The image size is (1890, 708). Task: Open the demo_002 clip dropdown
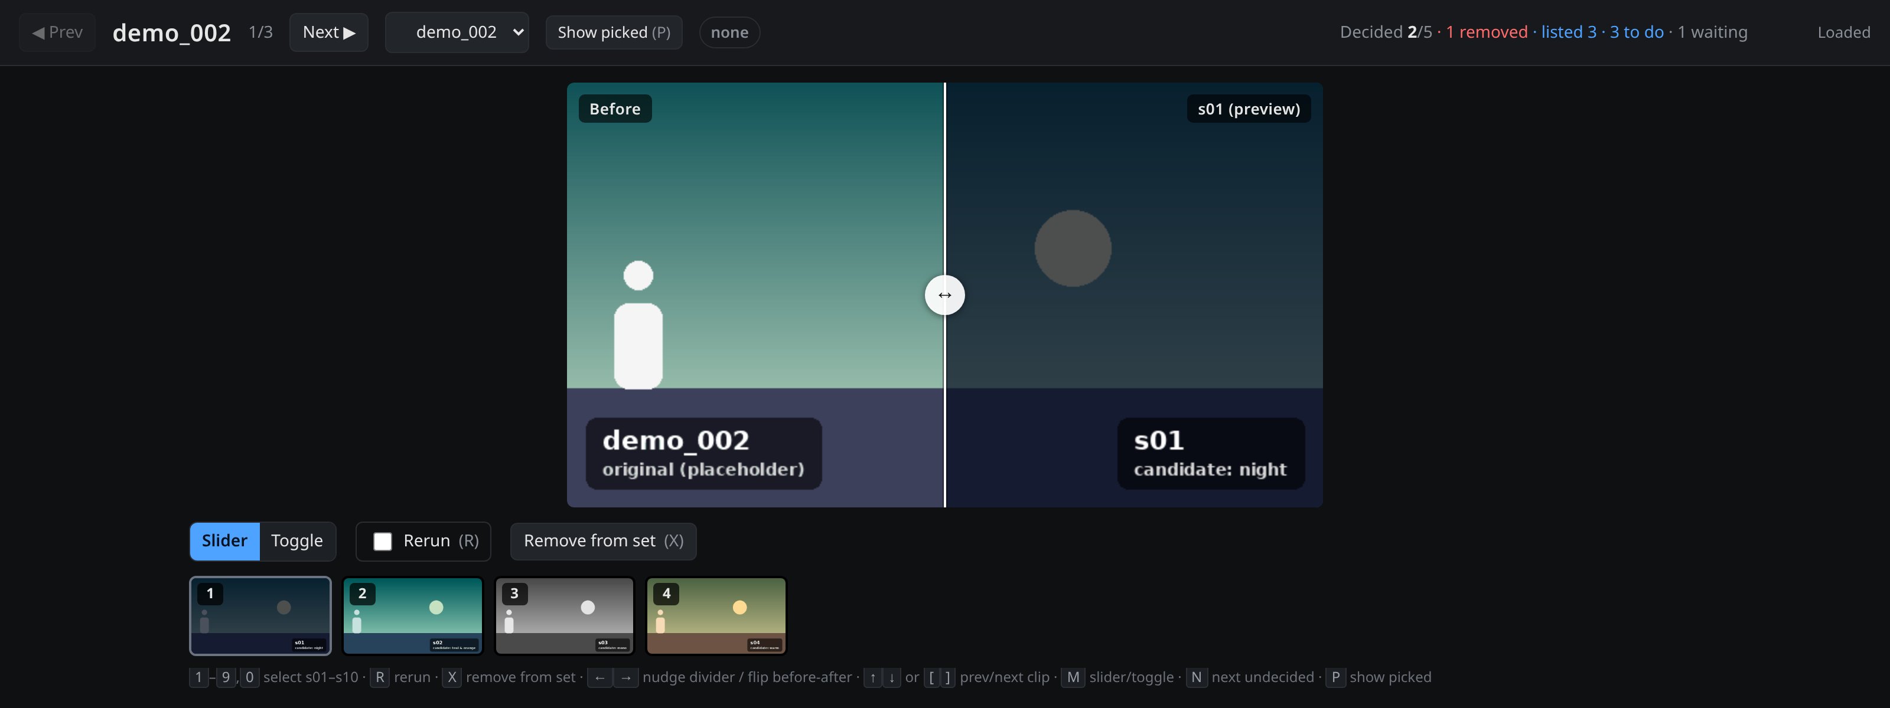[x=457, y=32]
